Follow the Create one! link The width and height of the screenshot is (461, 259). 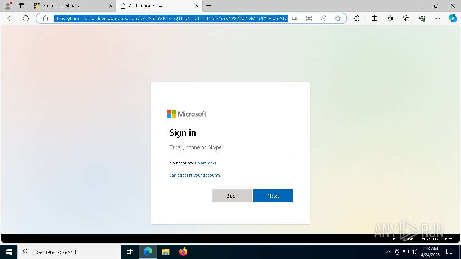(205, 163)
